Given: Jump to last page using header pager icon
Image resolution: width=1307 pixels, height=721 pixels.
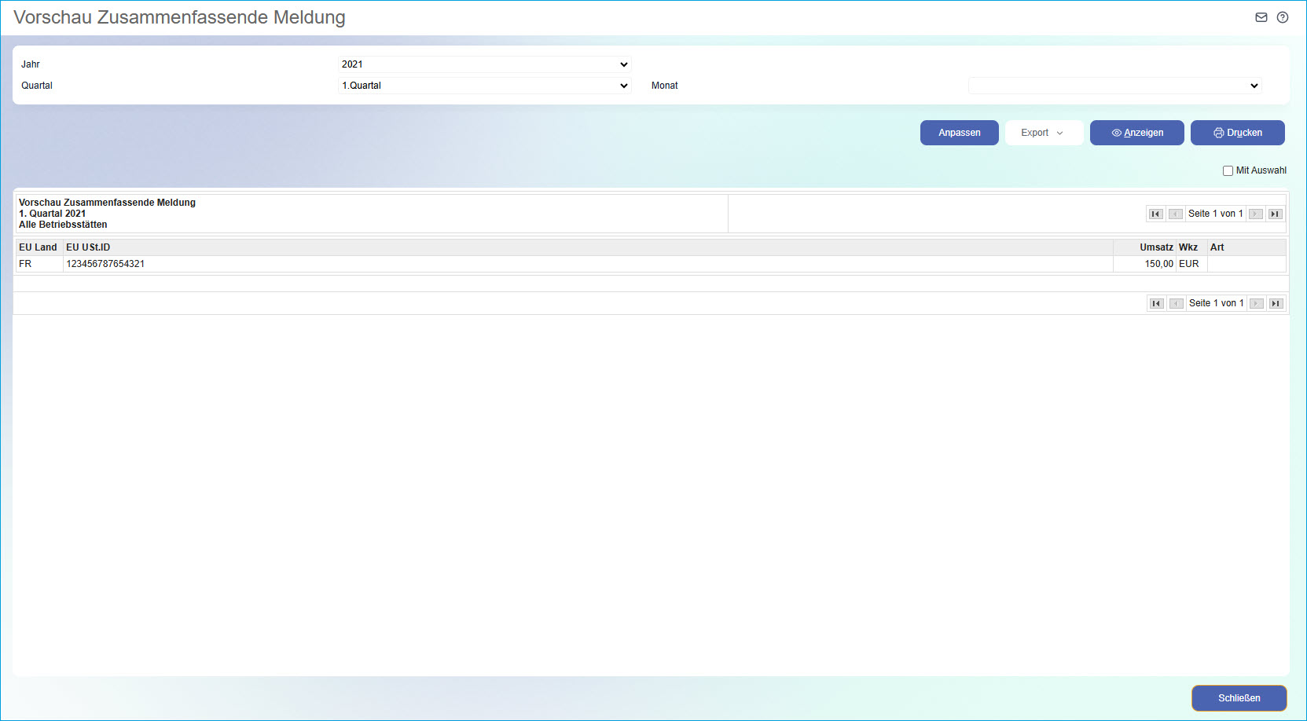Looking at the screenshot, I should (x=1276, y=214).
